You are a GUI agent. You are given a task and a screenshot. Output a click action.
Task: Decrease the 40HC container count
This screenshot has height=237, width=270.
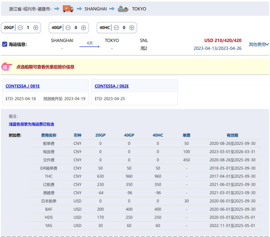pyautogui.click(x=116, y=28)
